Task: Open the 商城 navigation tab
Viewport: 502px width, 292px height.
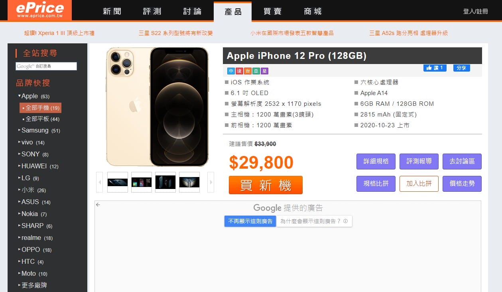Action: [x=313, y=11]
